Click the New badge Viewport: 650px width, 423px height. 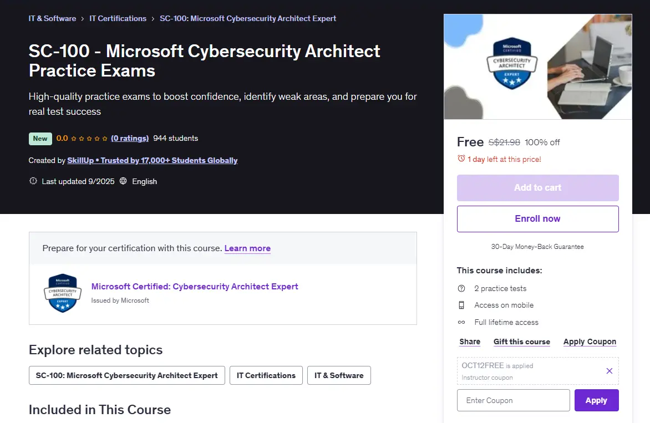40,139
